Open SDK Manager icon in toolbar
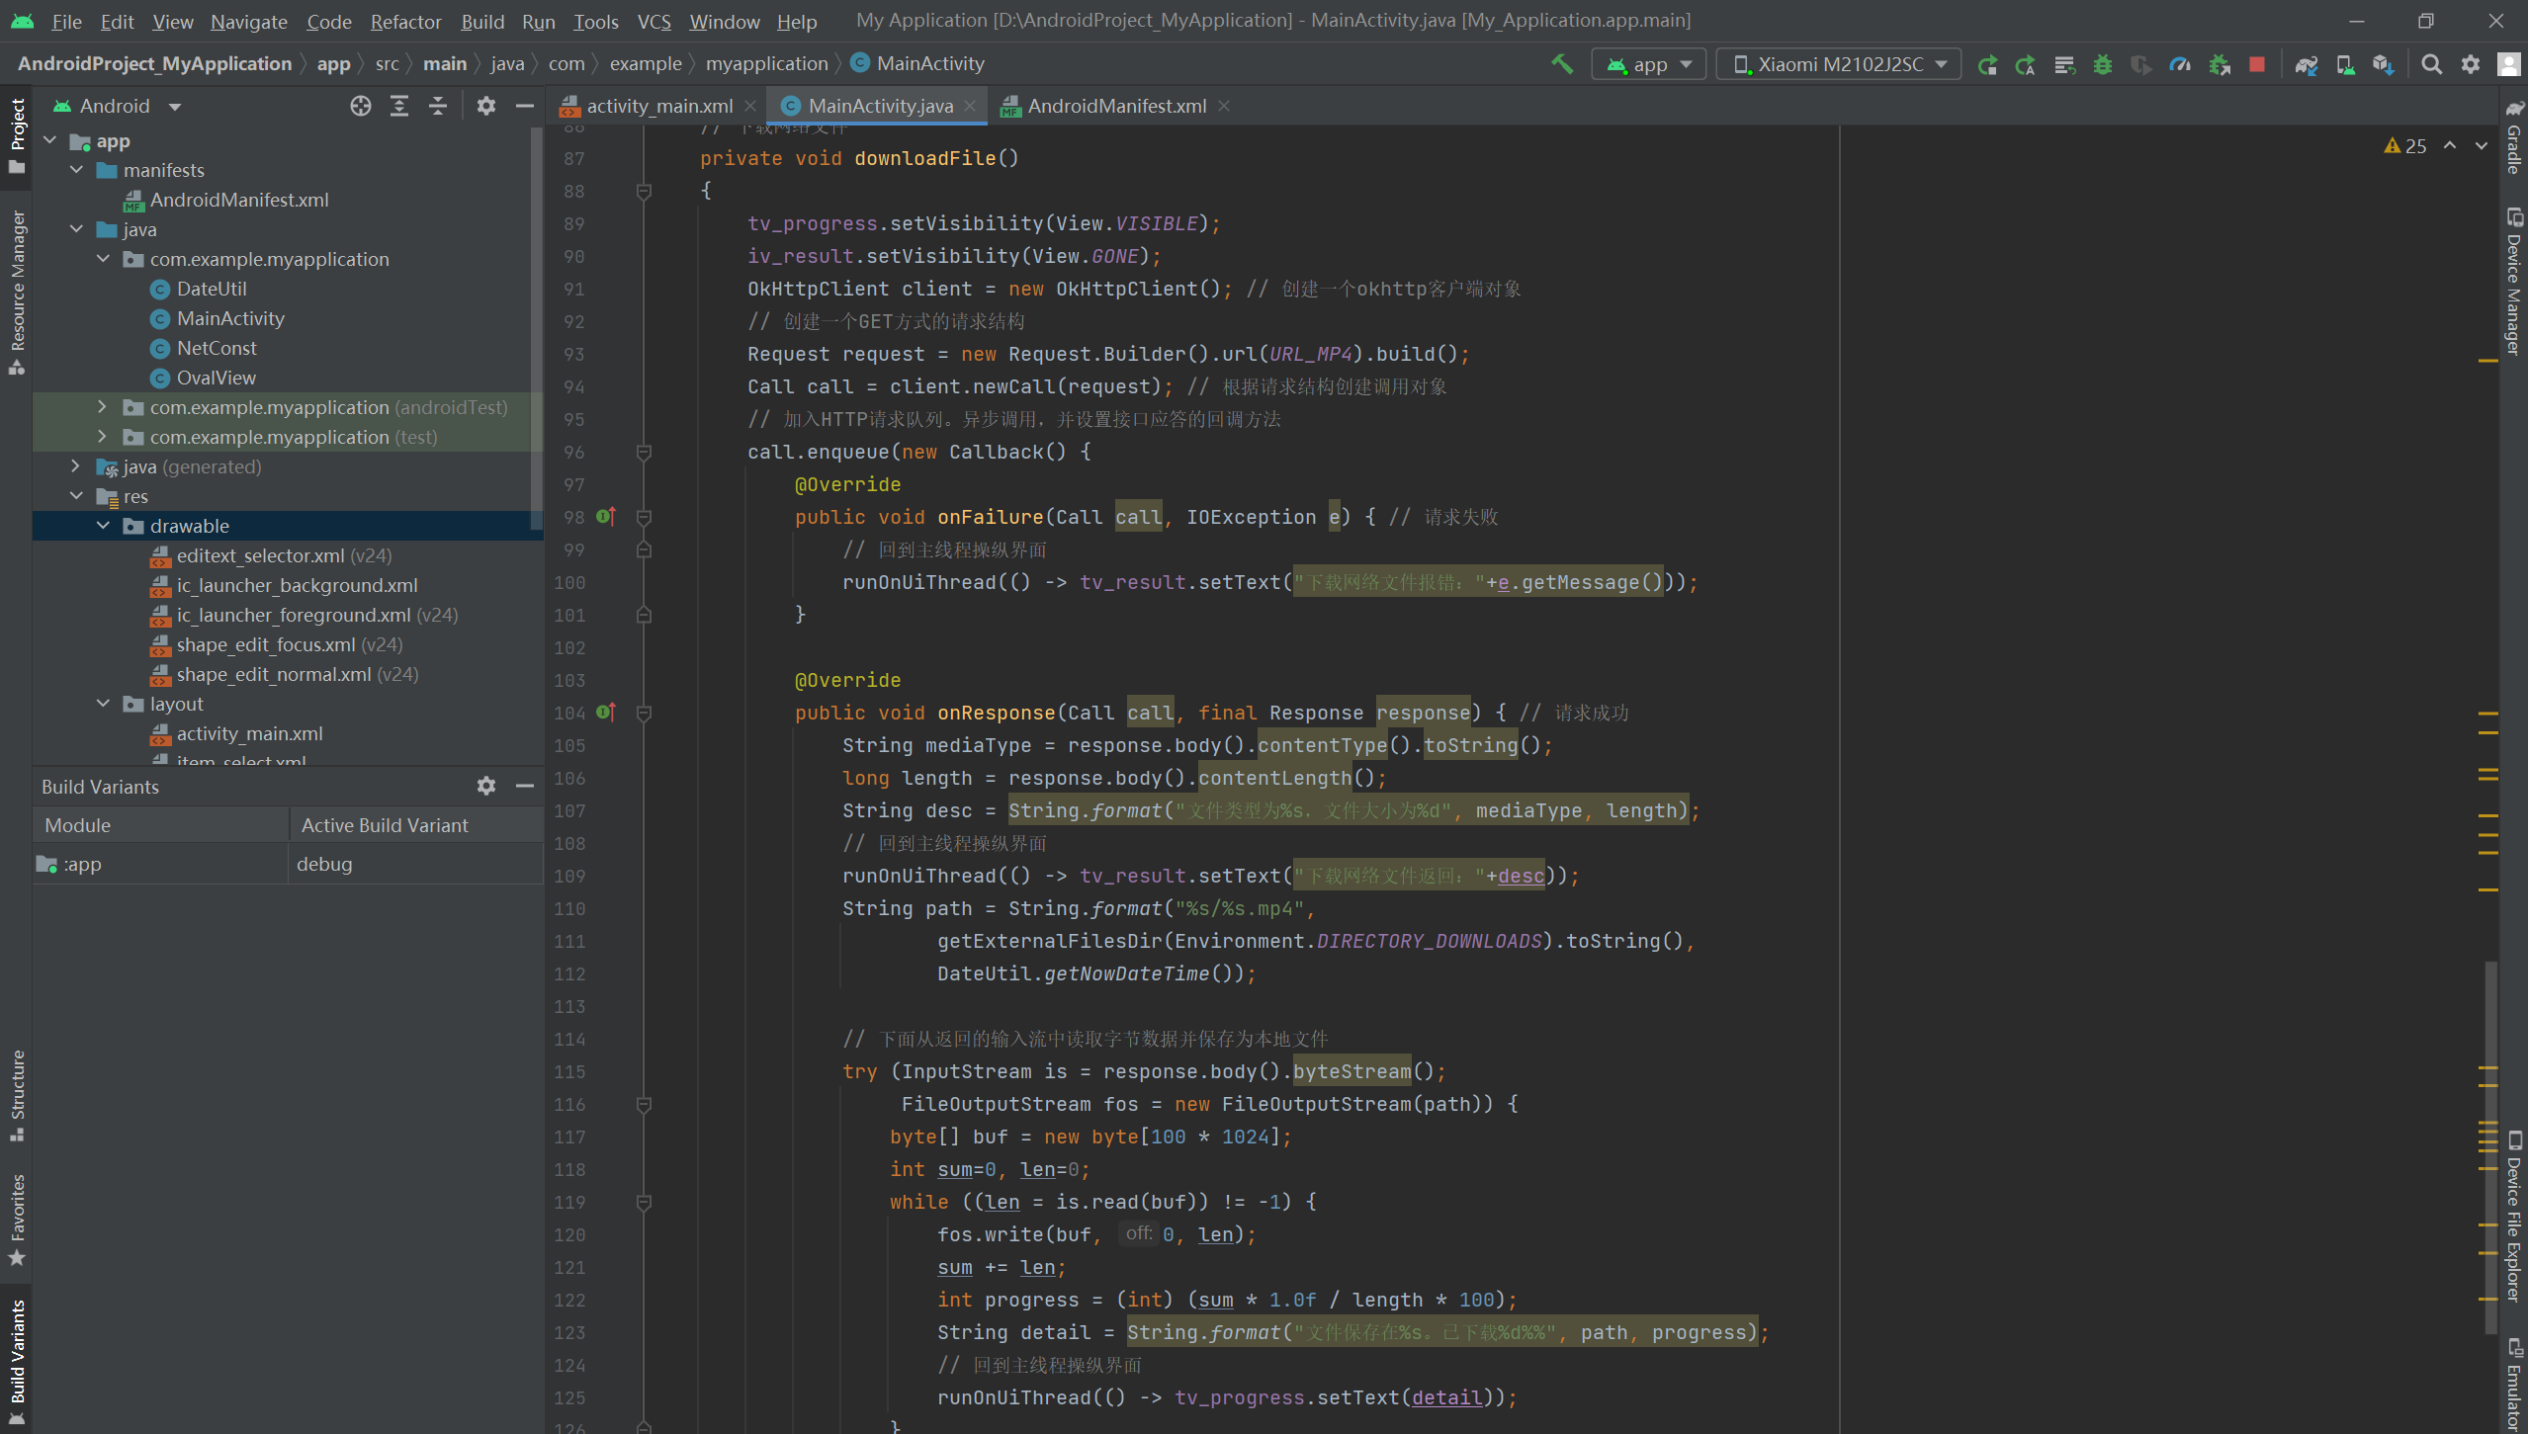This screenshot has width=2528, height=1434. [2383, 64]
